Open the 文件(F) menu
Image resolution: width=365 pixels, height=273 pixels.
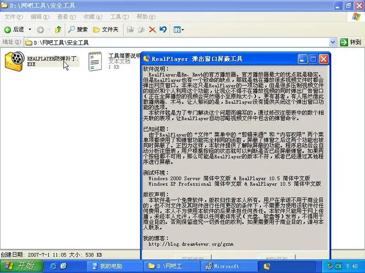(x=14, y=17)
